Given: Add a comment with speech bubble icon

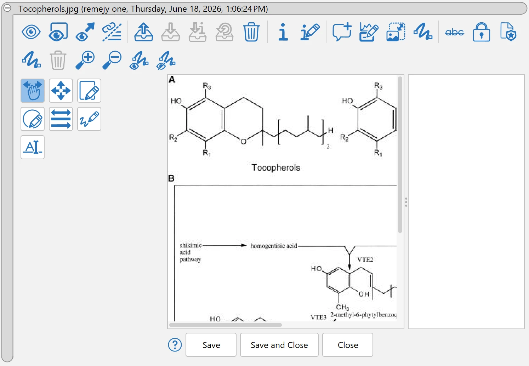Looking at the screenshot, I should point(342,32).
